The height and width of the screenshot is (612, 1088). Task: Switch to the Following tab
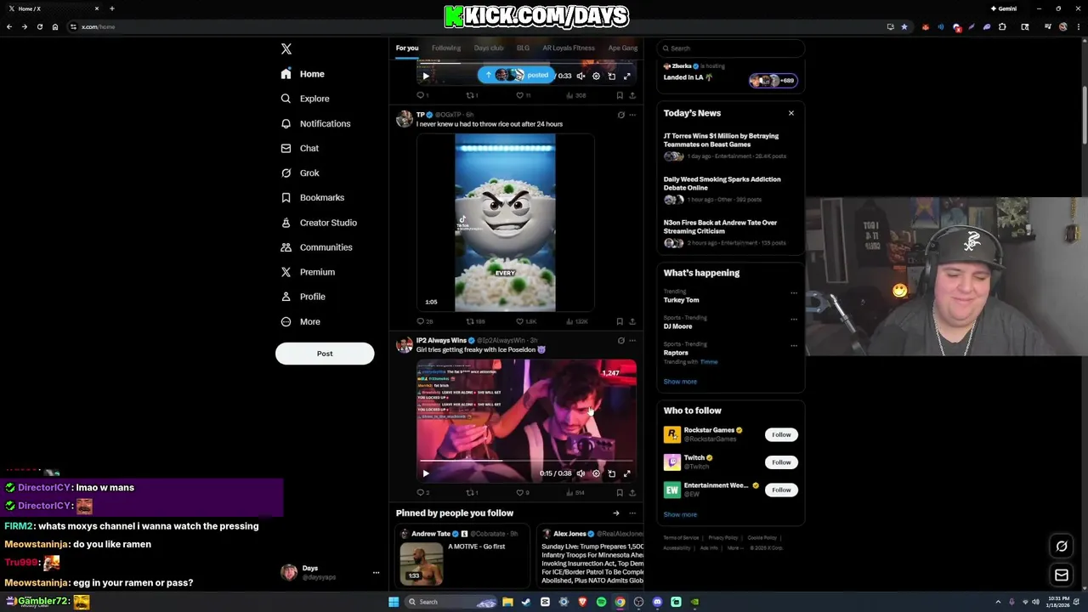446,48
